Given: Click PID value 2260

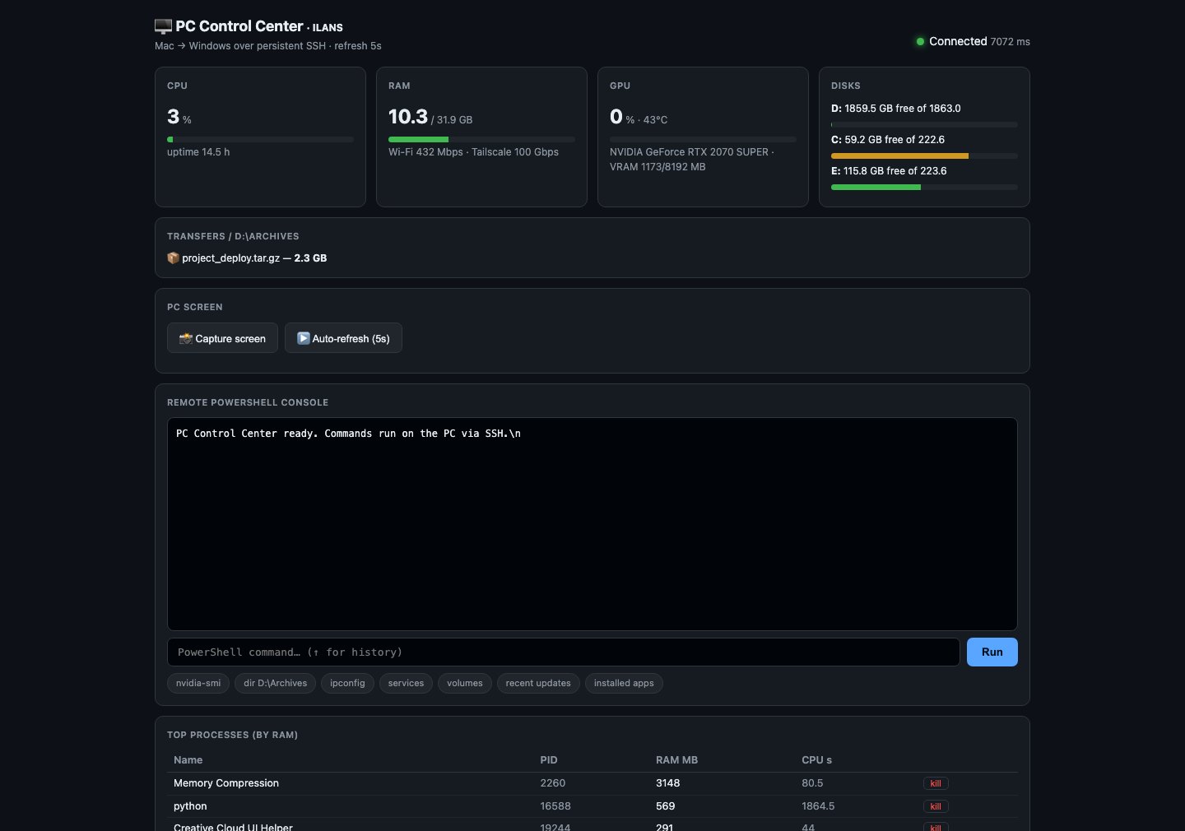Looking at the screenshot, I should click(x=553, y=783).
